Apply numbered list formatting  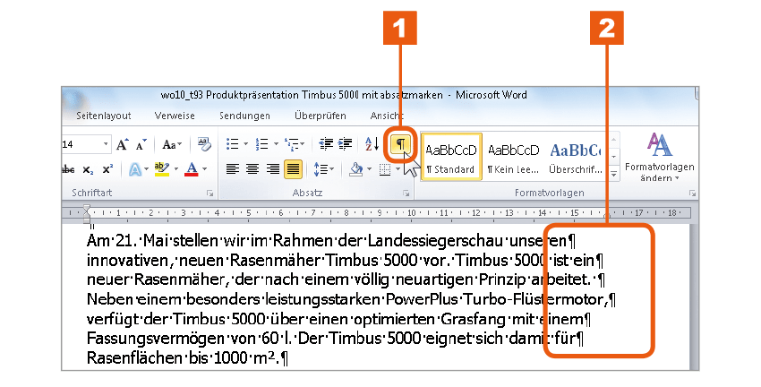(261, 144)
